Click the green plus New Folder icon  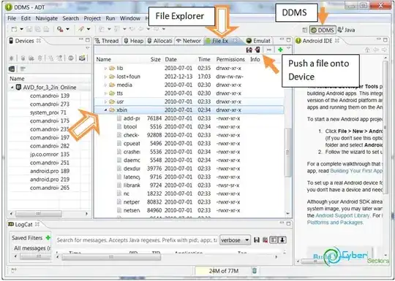[280, 50]
